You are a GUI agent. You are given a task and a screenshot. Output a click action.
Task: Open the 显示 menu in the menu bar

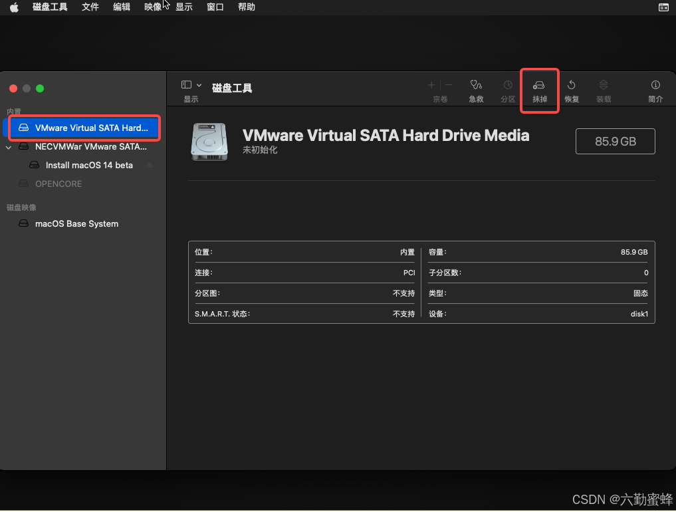184,7
